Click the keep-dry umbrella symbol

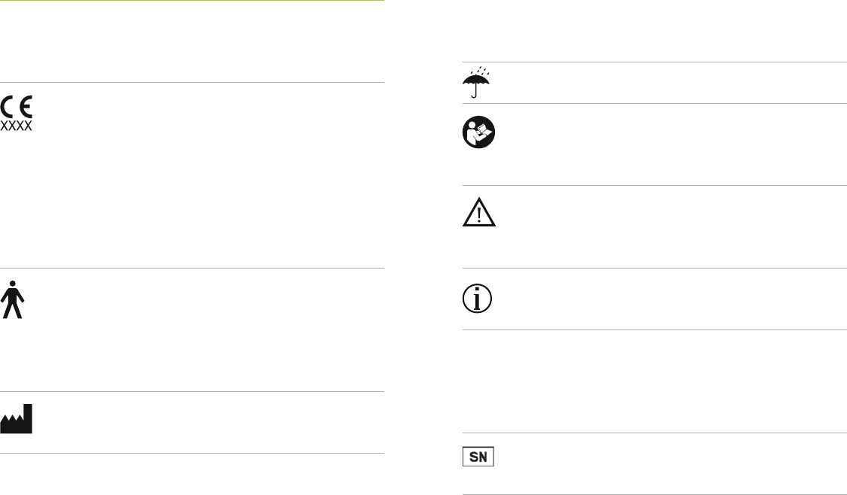pyautogui.click(x=476, y=82)
